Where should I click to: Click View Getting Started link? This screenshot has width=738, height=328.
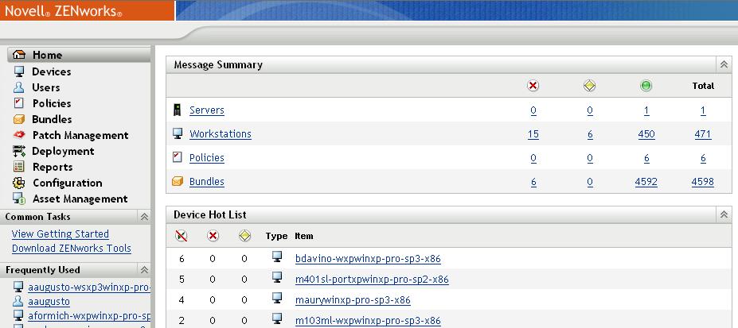[x=61, y=234]
